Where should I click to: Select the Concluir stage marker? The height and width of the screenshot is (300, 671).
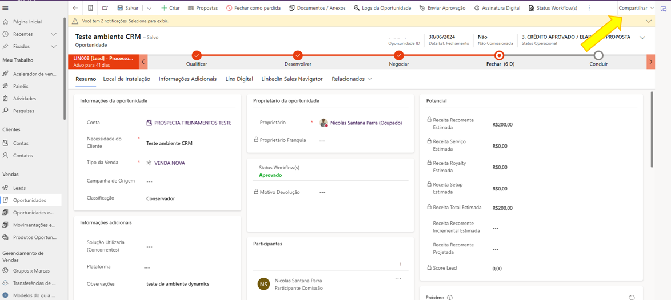[x=598, y=56]
